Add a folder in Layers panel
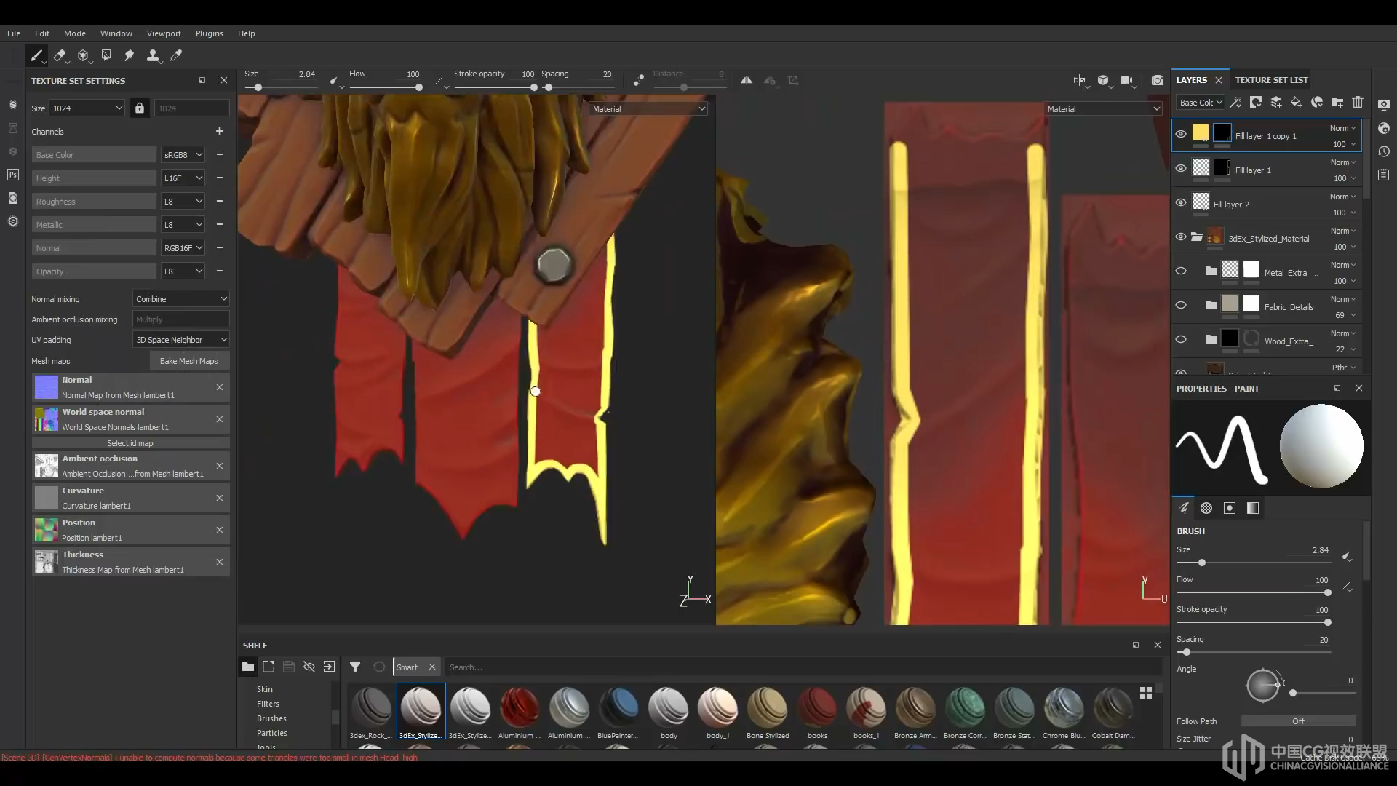 tap(1337, 102)
